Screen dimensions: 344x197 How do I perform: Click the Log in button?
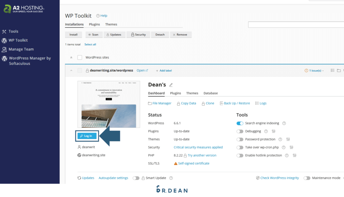[x=87, y=136]
